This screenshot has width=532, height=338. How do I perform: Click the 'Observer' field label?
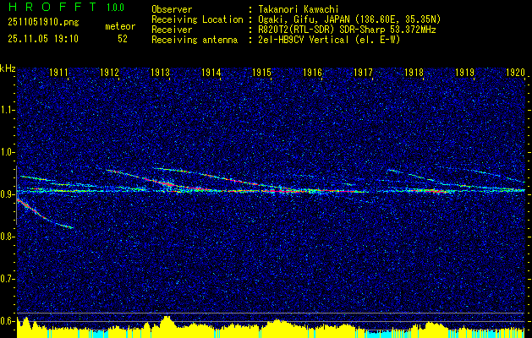pyautogui.click(x=172, y=9)
